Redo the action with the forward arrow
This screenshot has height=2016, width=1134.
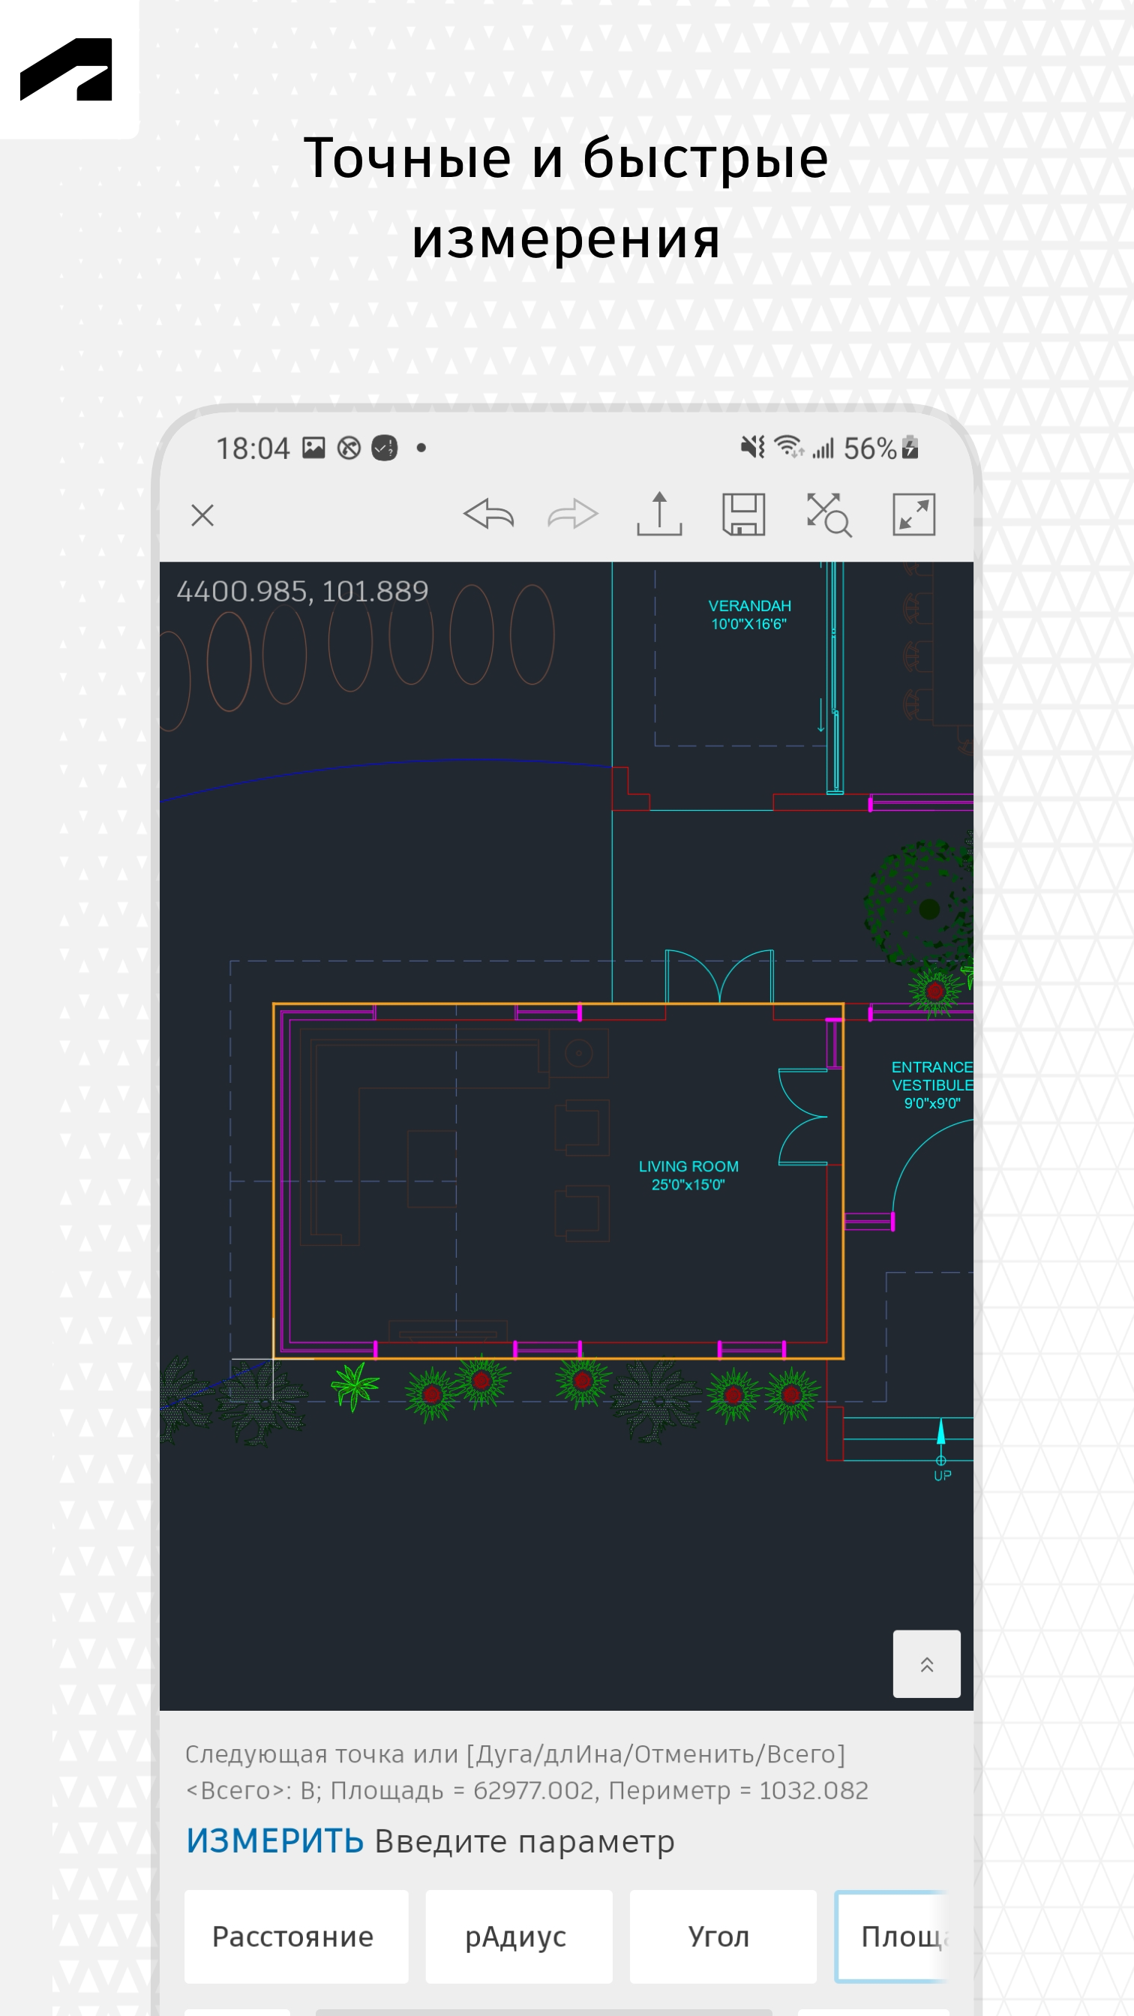tap(573, 514)
